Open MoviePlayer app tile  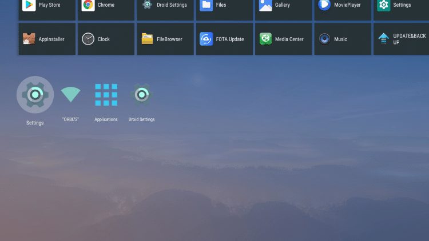coord(343,10)
